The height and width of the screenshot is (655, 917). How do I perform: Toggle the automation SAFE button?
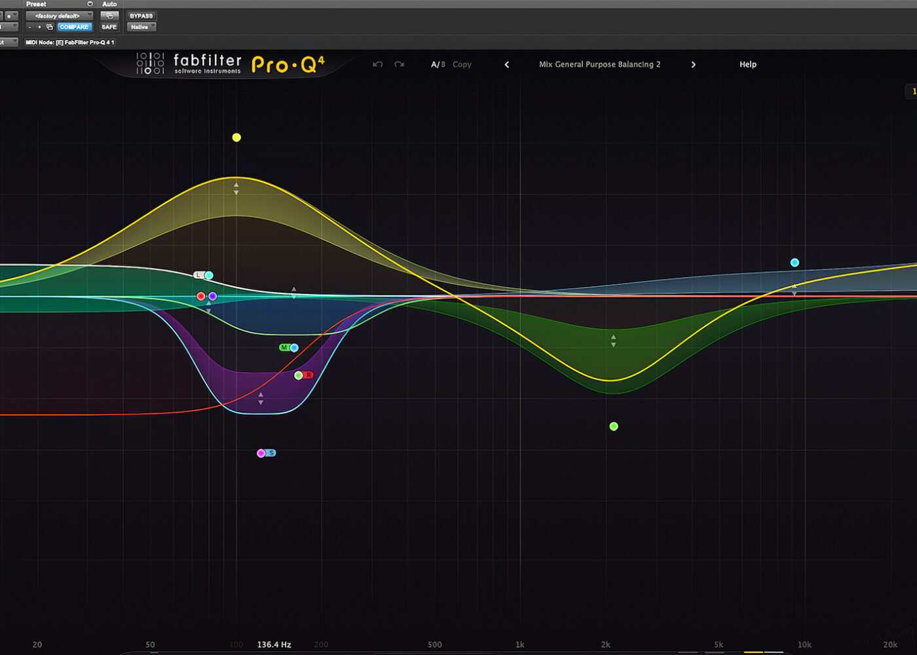[x=109, y=27]
